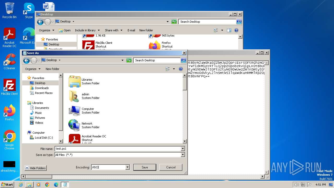Launch Skype desktop shortcut
Viewport: 334px width, 188px height.
pos(29,10)
